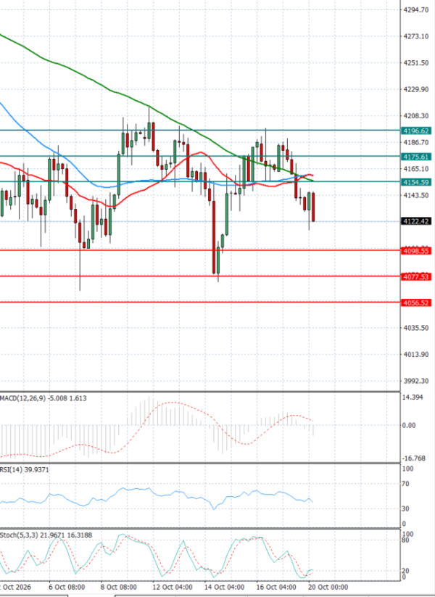Click the 4077.53 red support label
This screenshot has width=435, height=597.
416,277
